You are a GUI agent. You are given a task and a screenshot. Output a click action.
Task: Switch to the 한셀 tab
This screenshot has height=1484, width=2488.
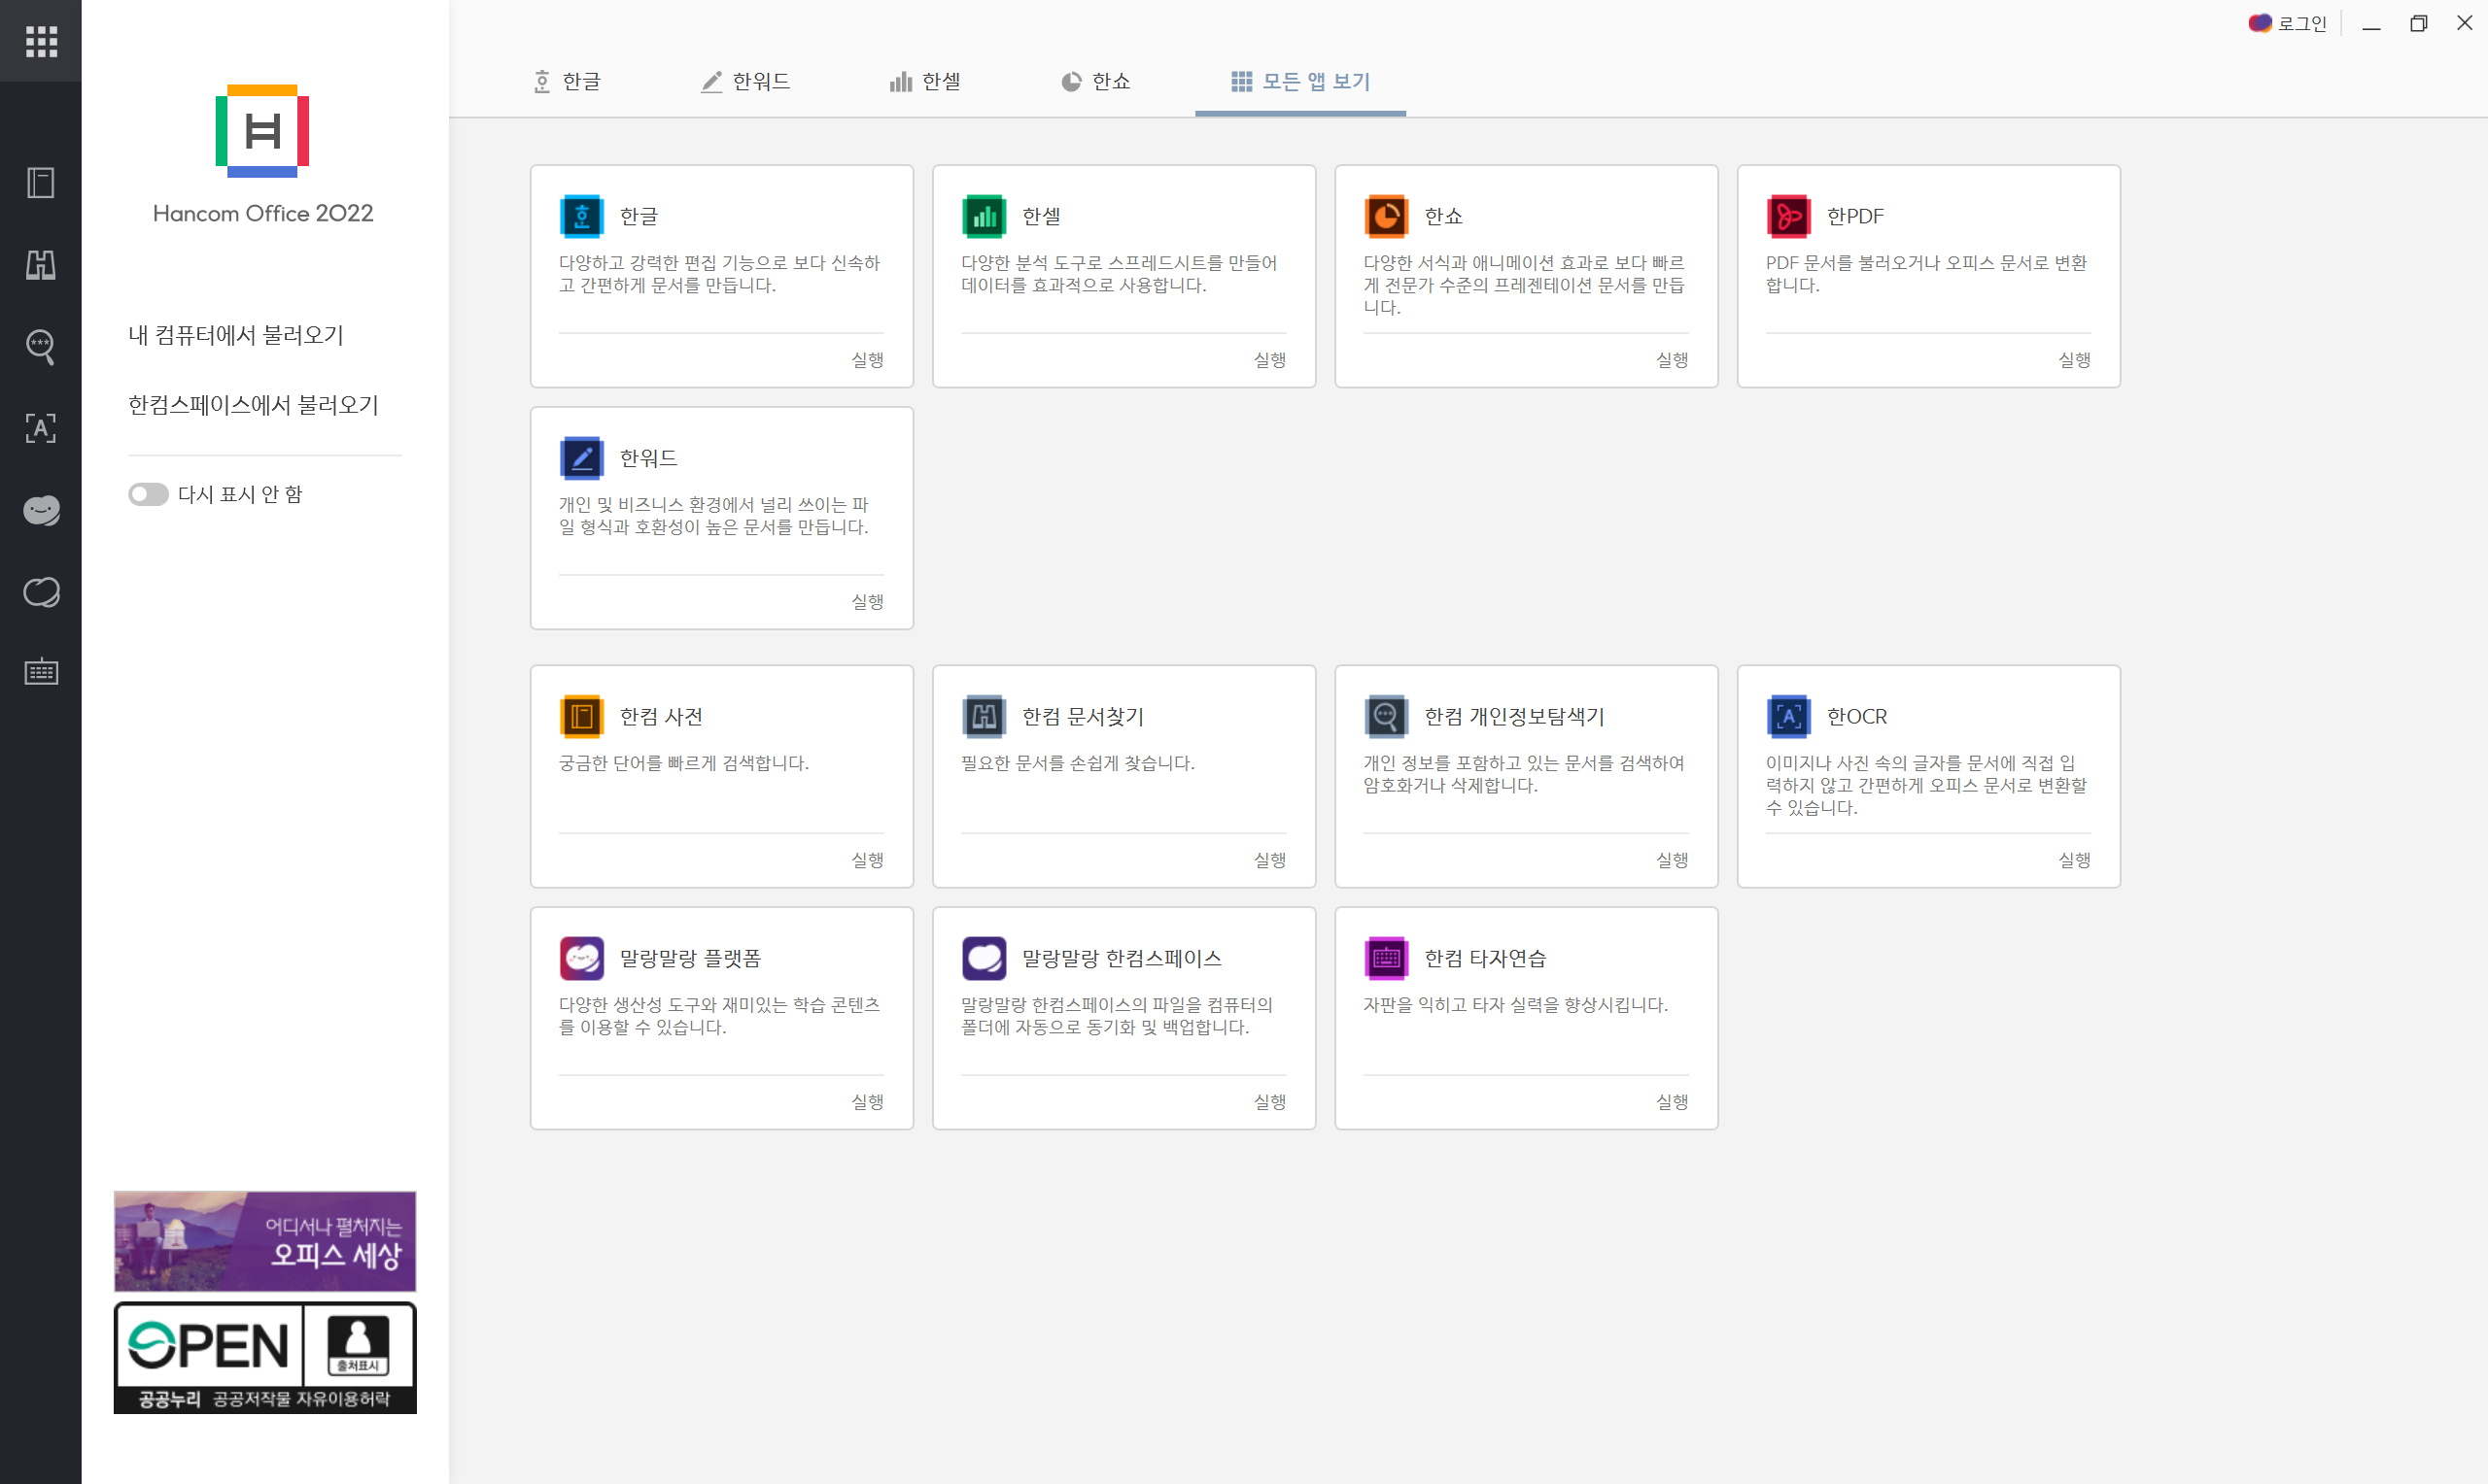(x=923, y=81)
